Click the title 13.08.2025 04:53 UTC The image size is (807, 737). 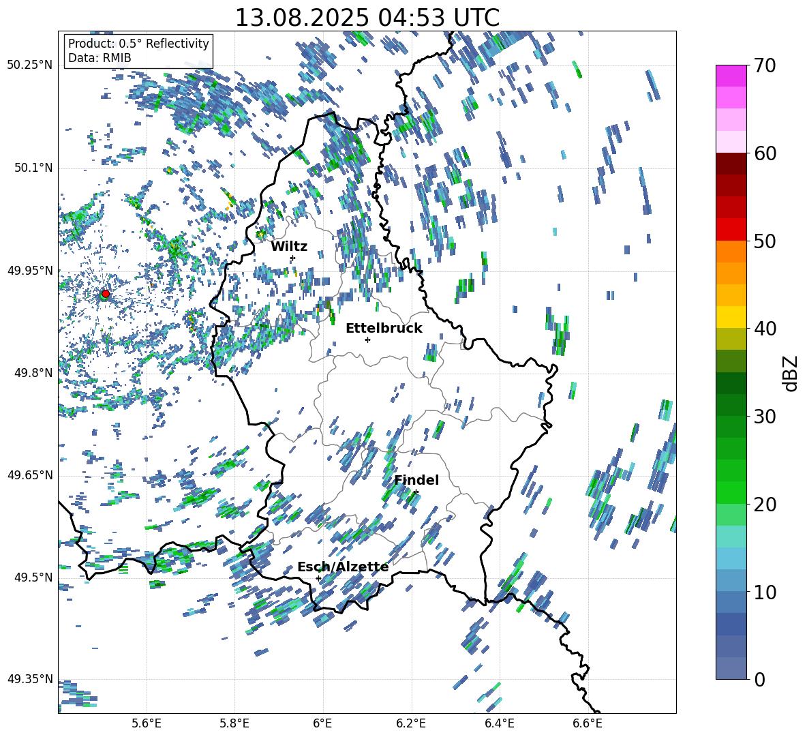(x=367, y=18)
